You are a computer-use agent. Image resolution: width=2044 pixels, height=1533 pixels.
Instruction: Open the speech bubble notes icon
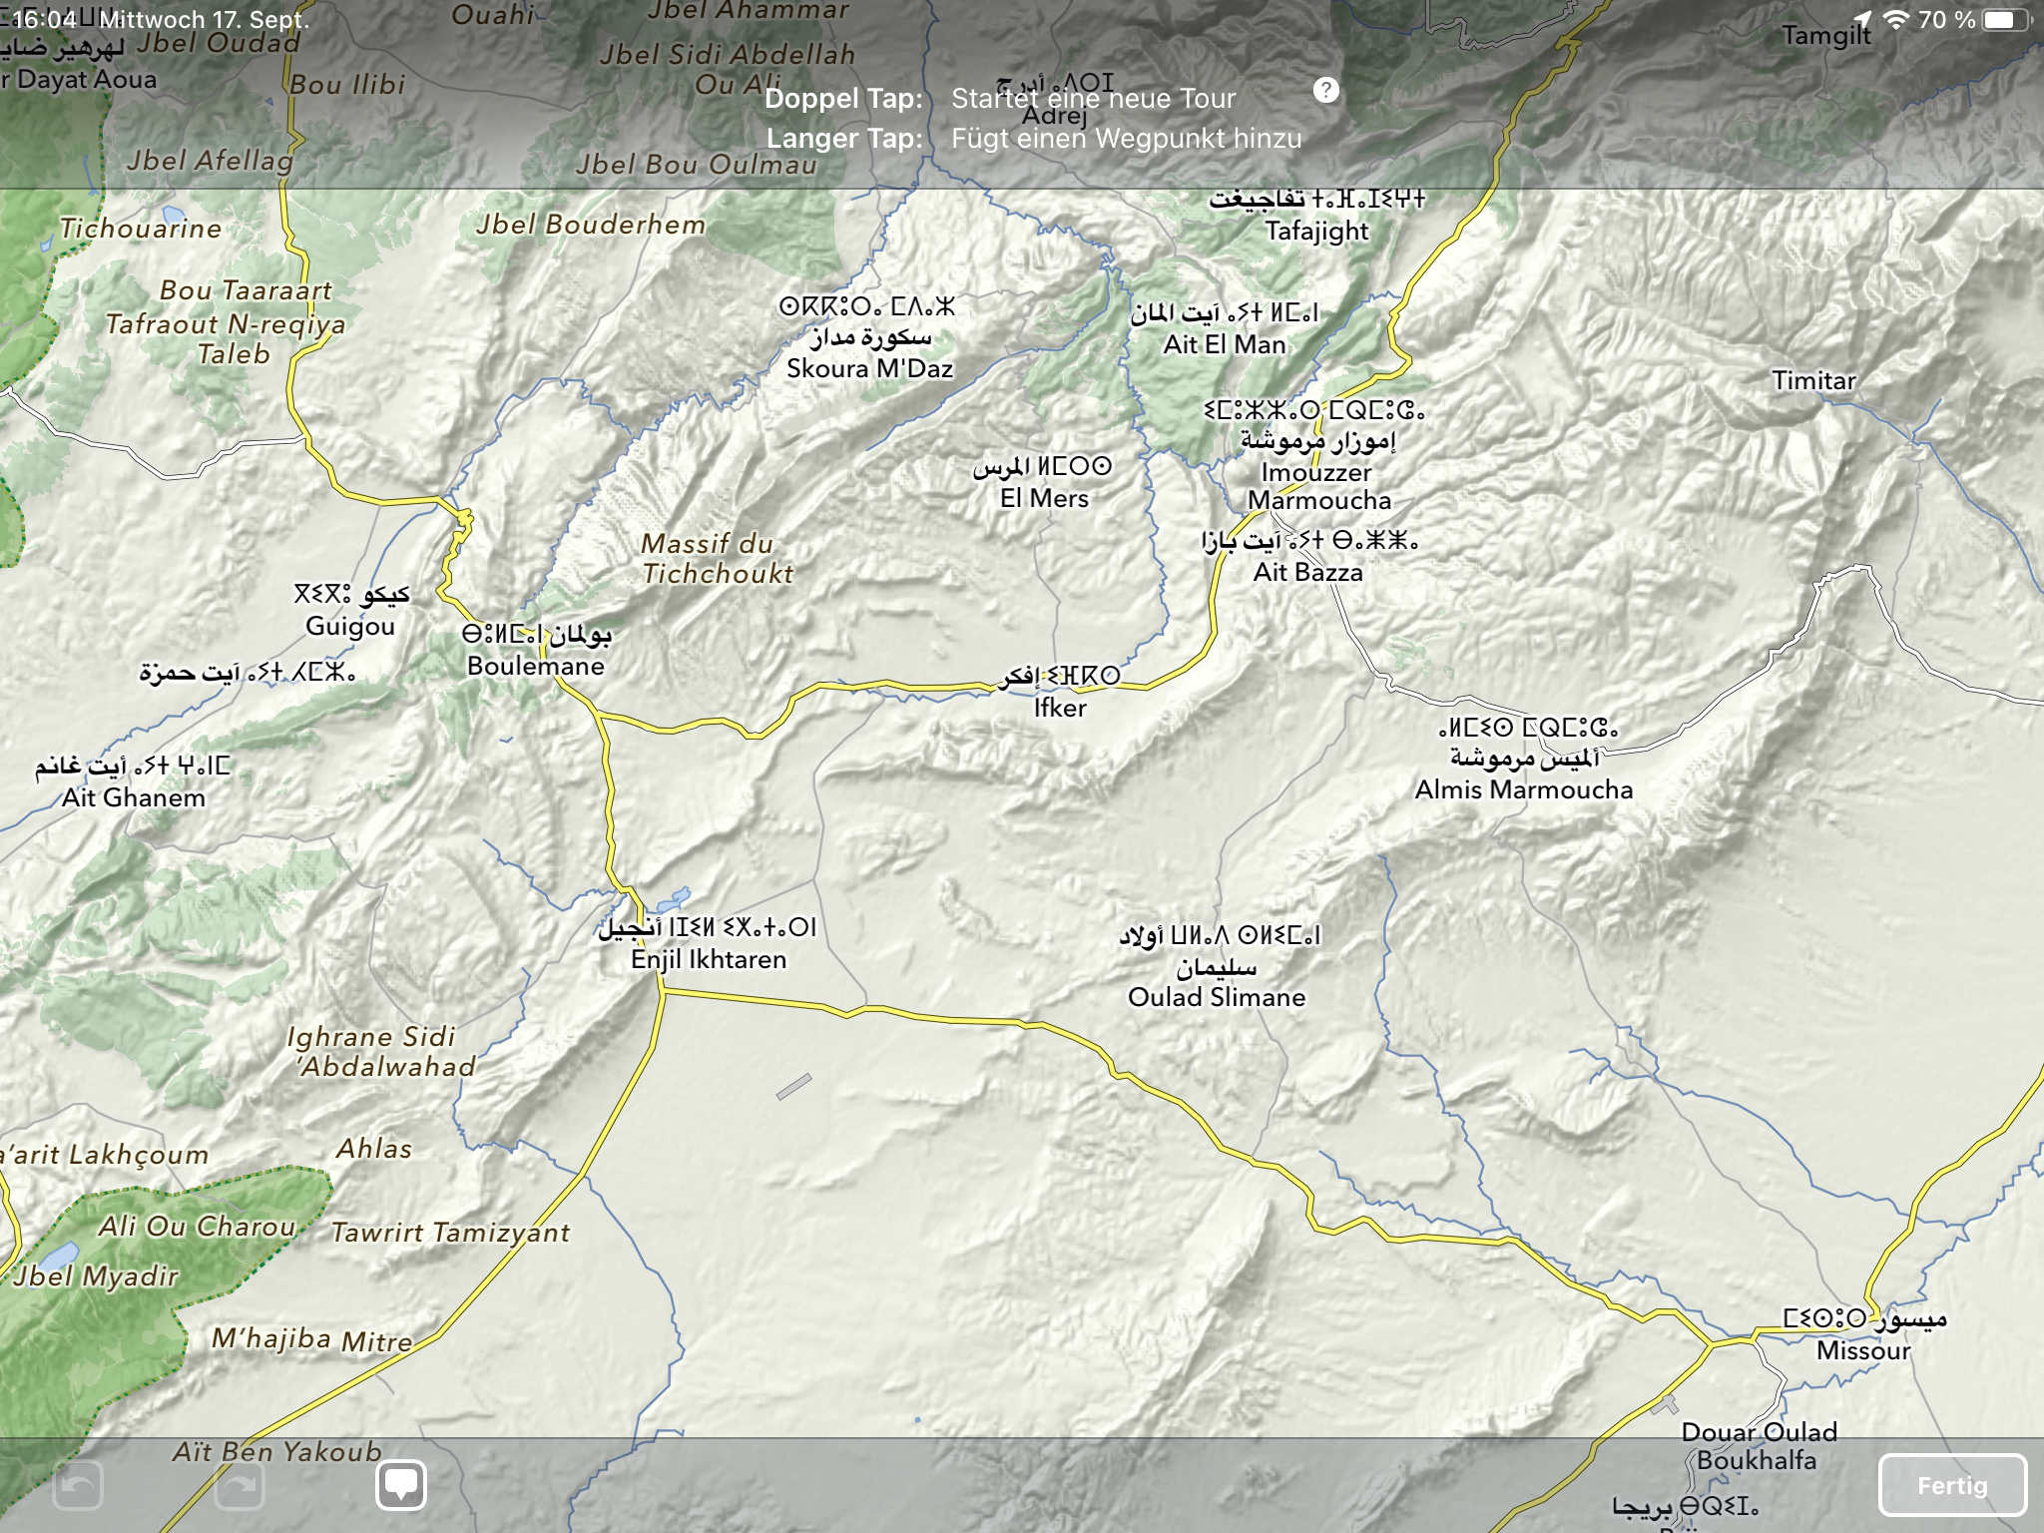(x=401, y=1485)
